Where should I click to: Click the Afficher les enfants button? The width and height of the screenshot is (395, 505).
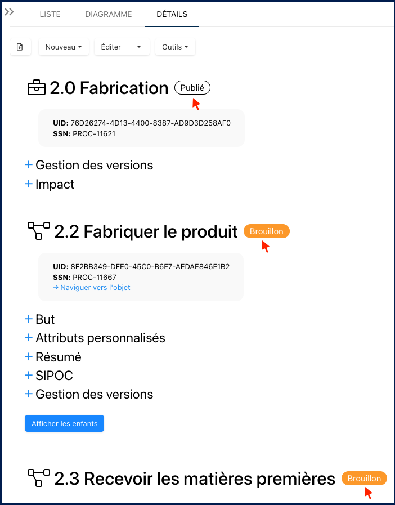click(x=64, y=423)
